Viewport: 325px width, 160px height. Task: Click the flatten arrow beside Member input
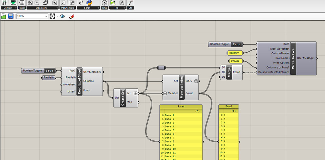[x=165, y=93]
